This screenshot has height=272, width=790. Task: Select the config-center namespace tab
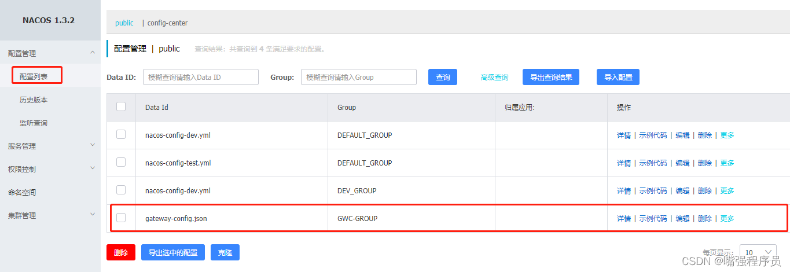coord(167,23)
